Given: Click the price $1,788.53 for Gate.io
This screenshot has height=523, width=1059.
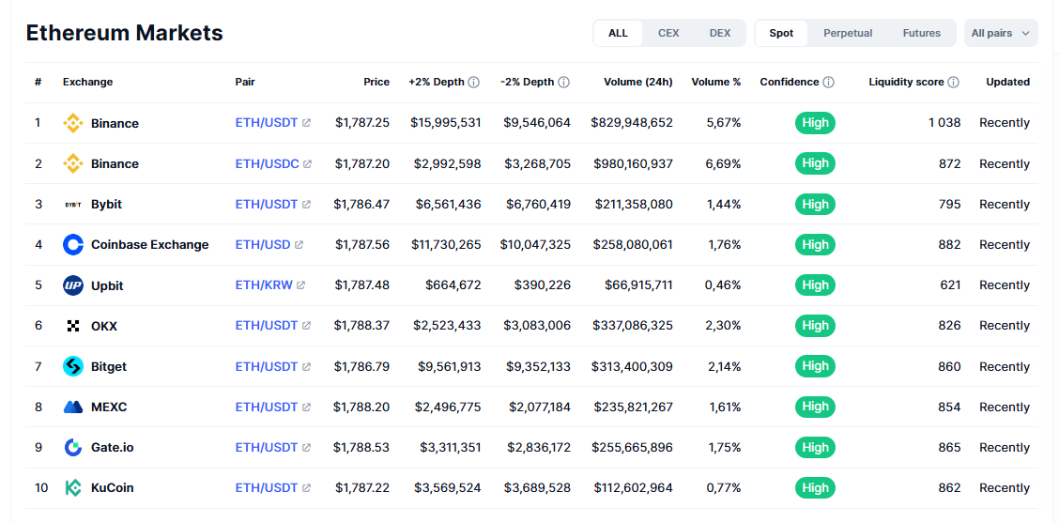Looking at the screenshot, I should click(x=361, y=447).
